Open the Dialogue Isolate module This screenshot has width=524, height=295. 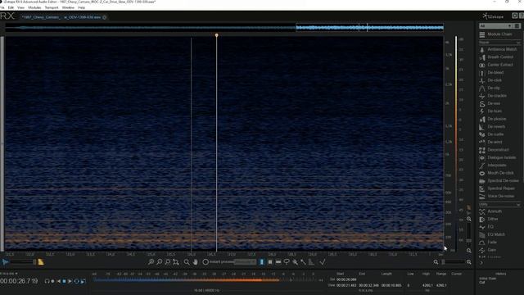(x=499, y=157)
